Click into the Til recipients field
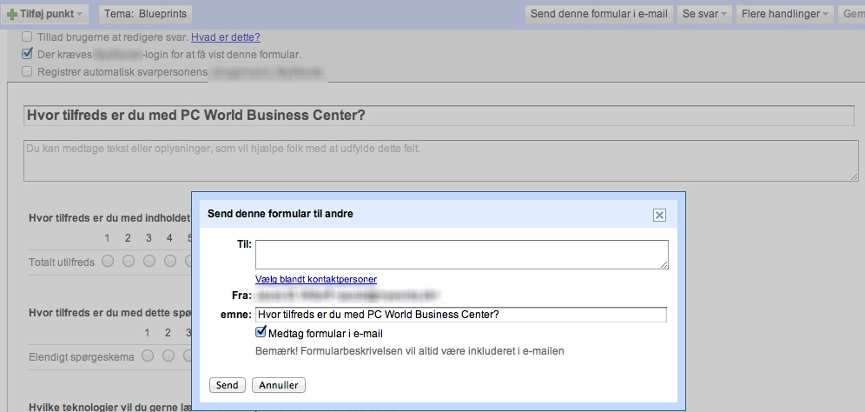Image resolution: width=865 pixels, height=412 pixels. [x=461, y=254]
